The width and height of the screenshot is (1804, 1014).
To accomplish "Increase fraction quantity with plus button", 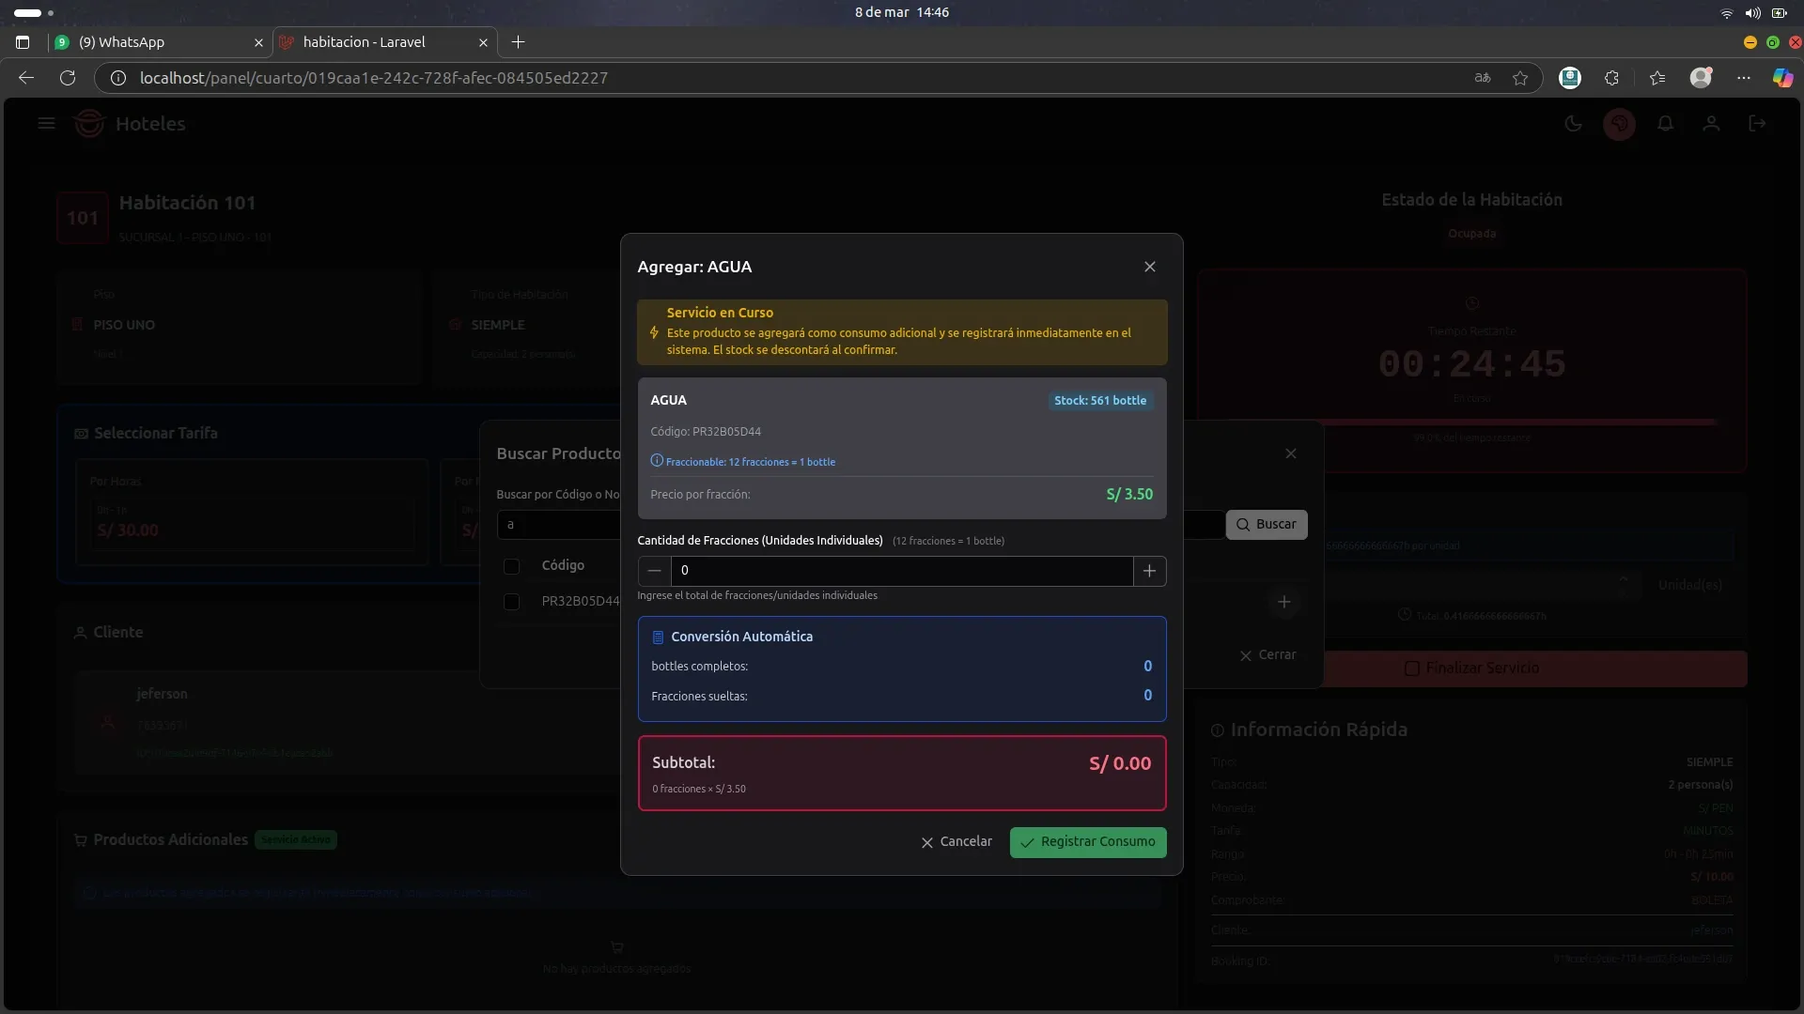I will pyautogui.click(x=1149, y=571).
